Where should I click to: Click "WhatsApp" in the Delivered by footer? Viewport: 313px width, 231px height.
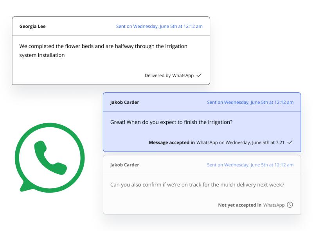[183, 76]
